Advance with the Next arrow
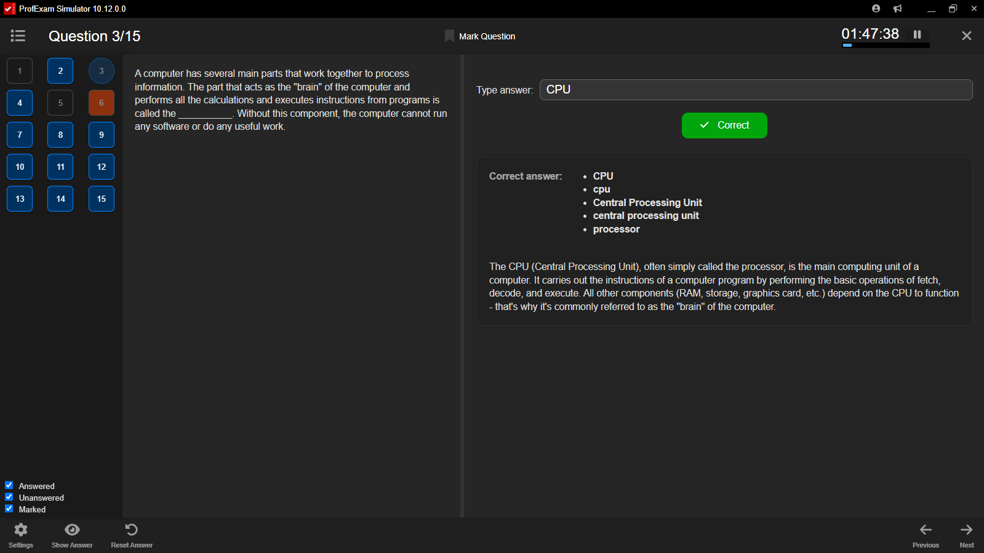 tap(966, 530)
